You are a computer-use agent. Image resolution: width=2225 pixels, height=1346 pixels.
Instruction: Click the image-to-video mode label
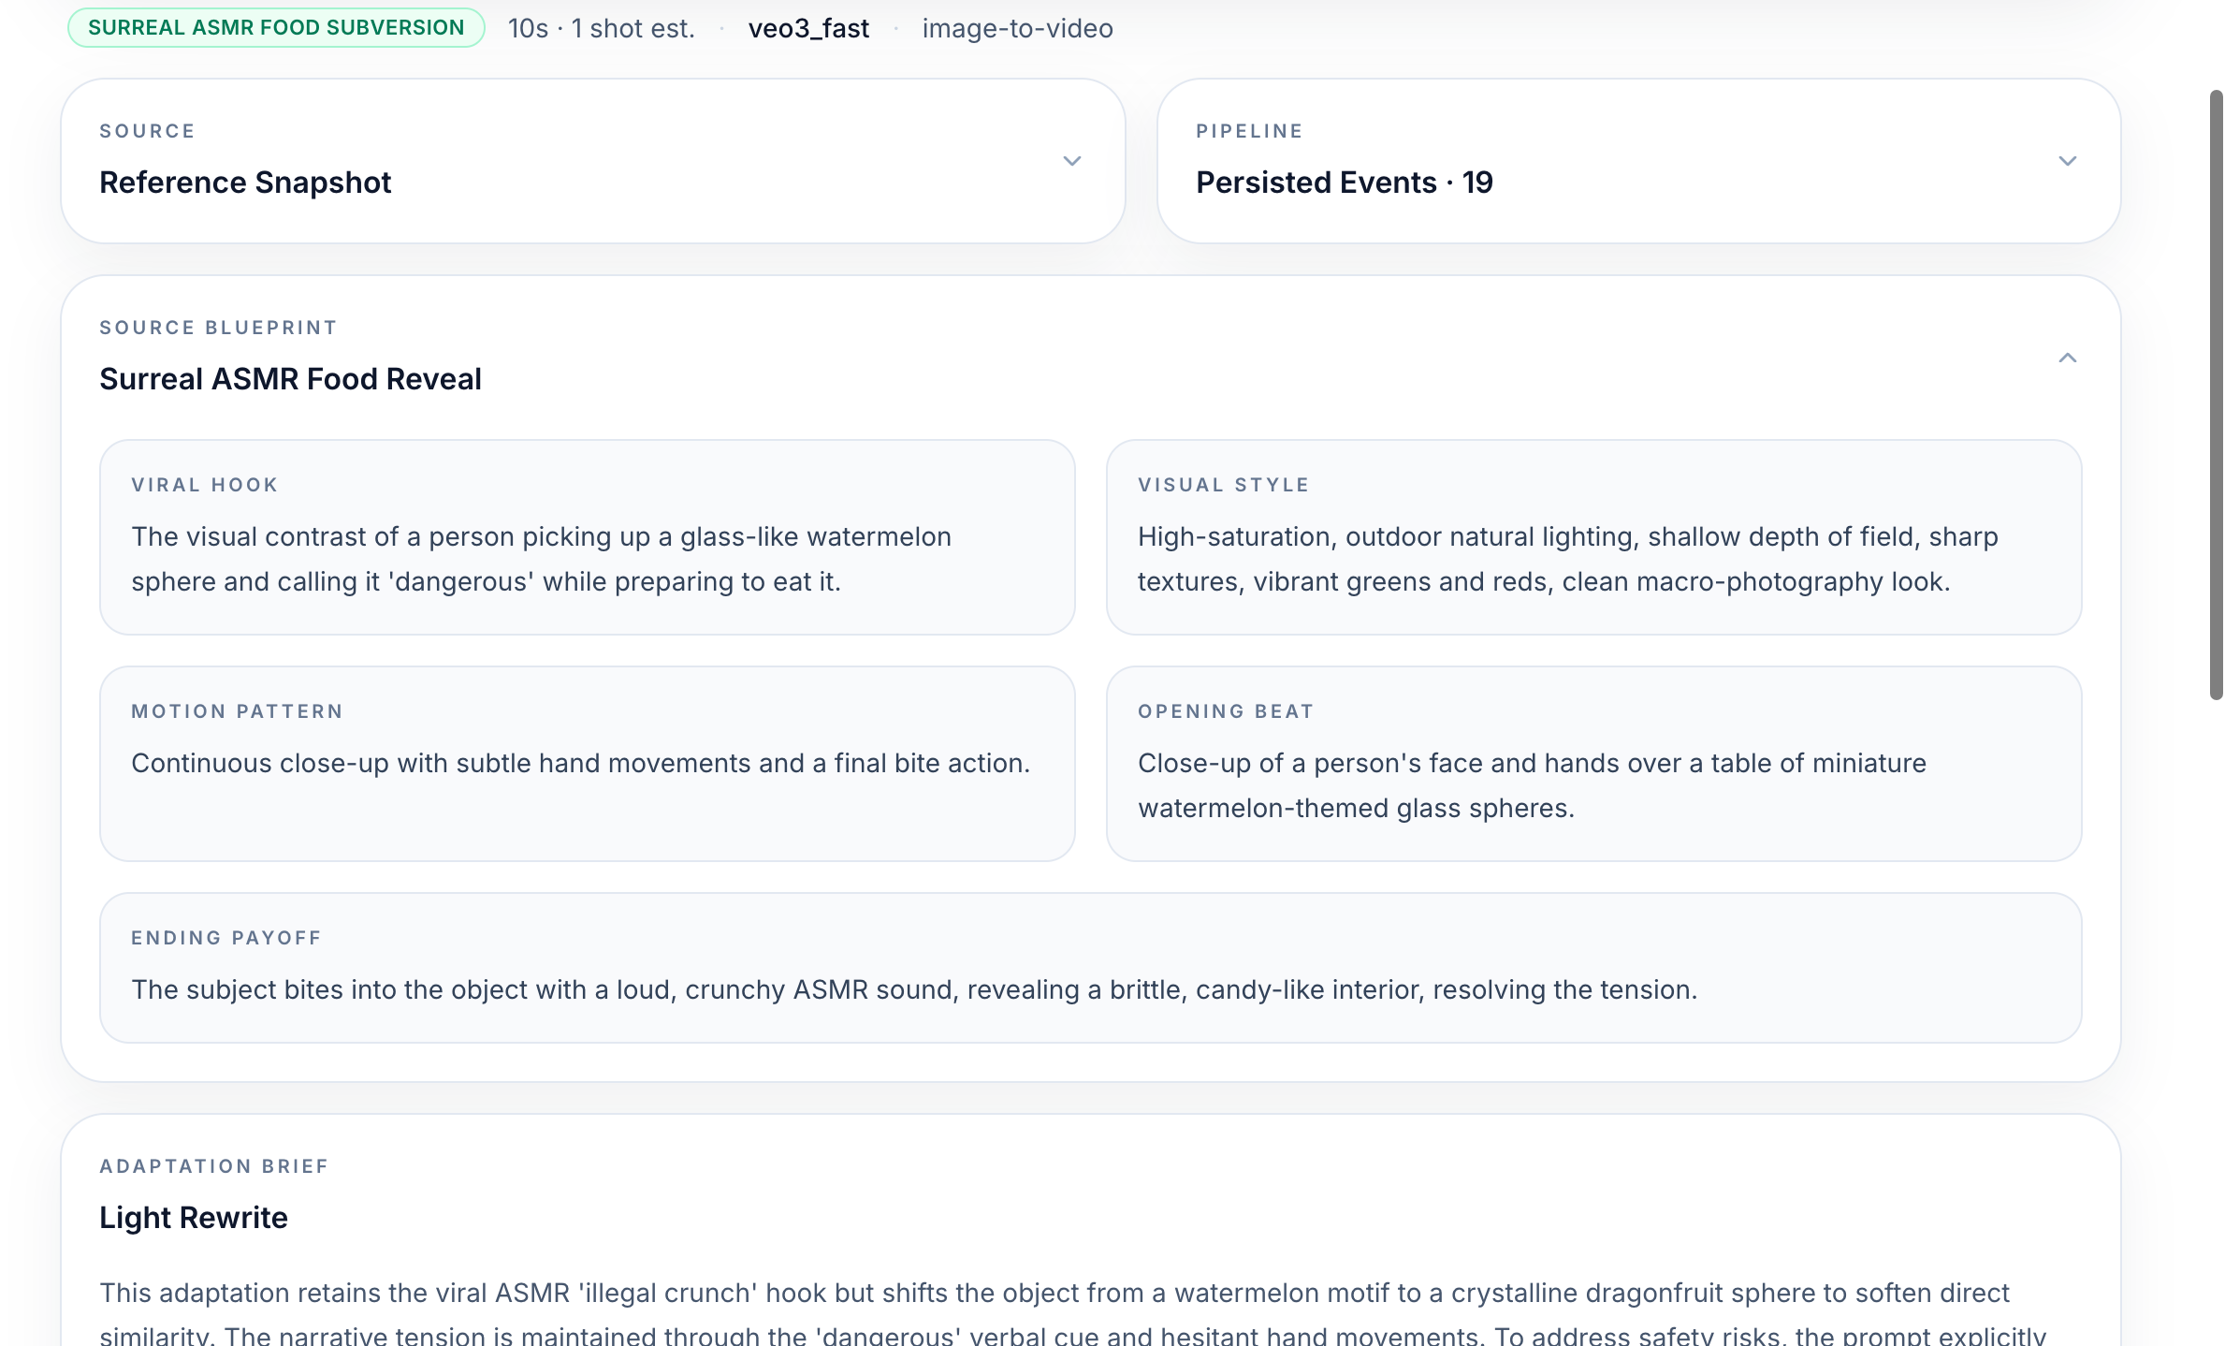click(x=1016, y=28)
